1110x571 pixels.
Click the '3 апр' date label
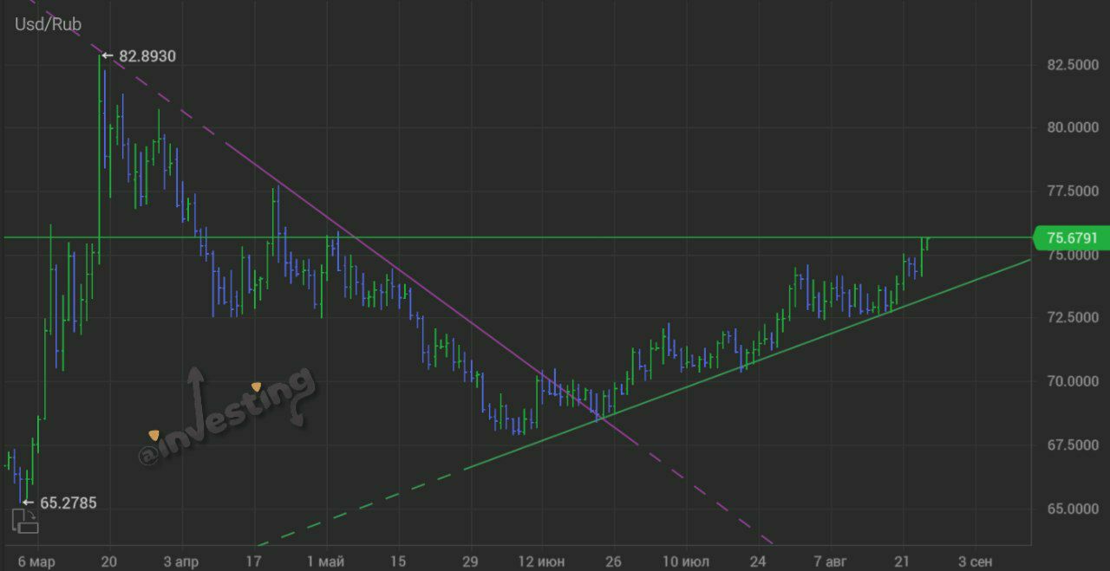(180, 561)
